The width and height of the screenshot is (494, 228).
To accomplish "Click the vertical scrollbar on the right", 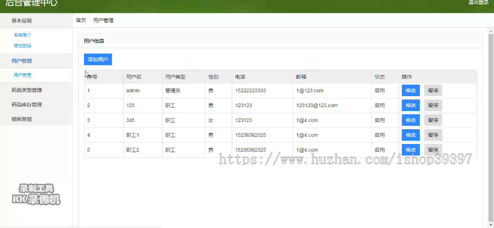I will pyautogui.click(x=491, y=127).
